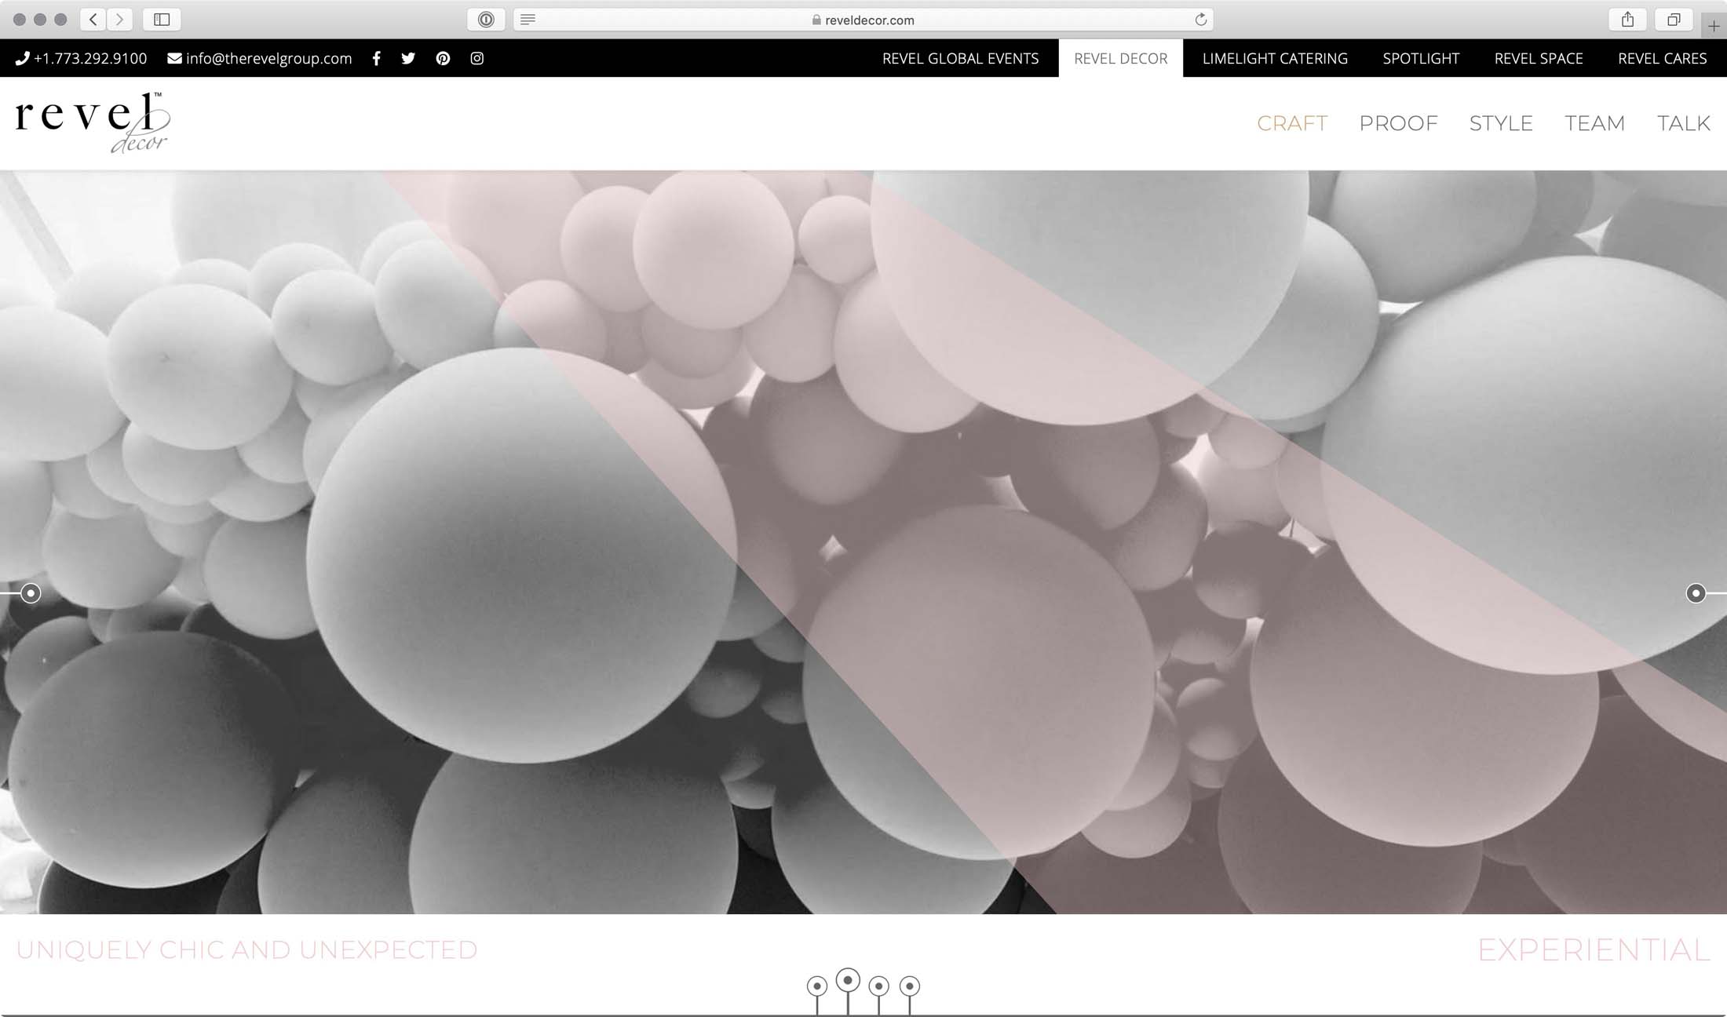Viewport: 1727px width, 1017px height.
Task: Open the Facebook icon in top bar
Action: (377, 58)
